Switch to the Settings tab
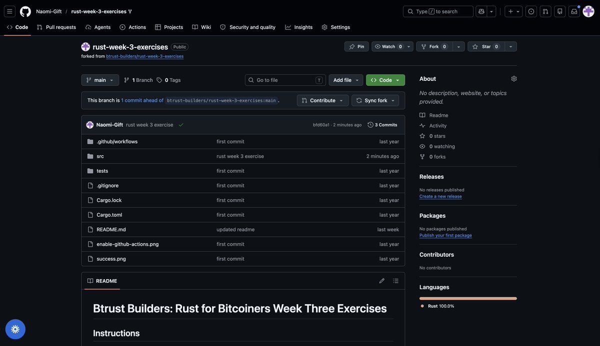The width and height of the screenshot is (600, 346). [x=336, y=27]
